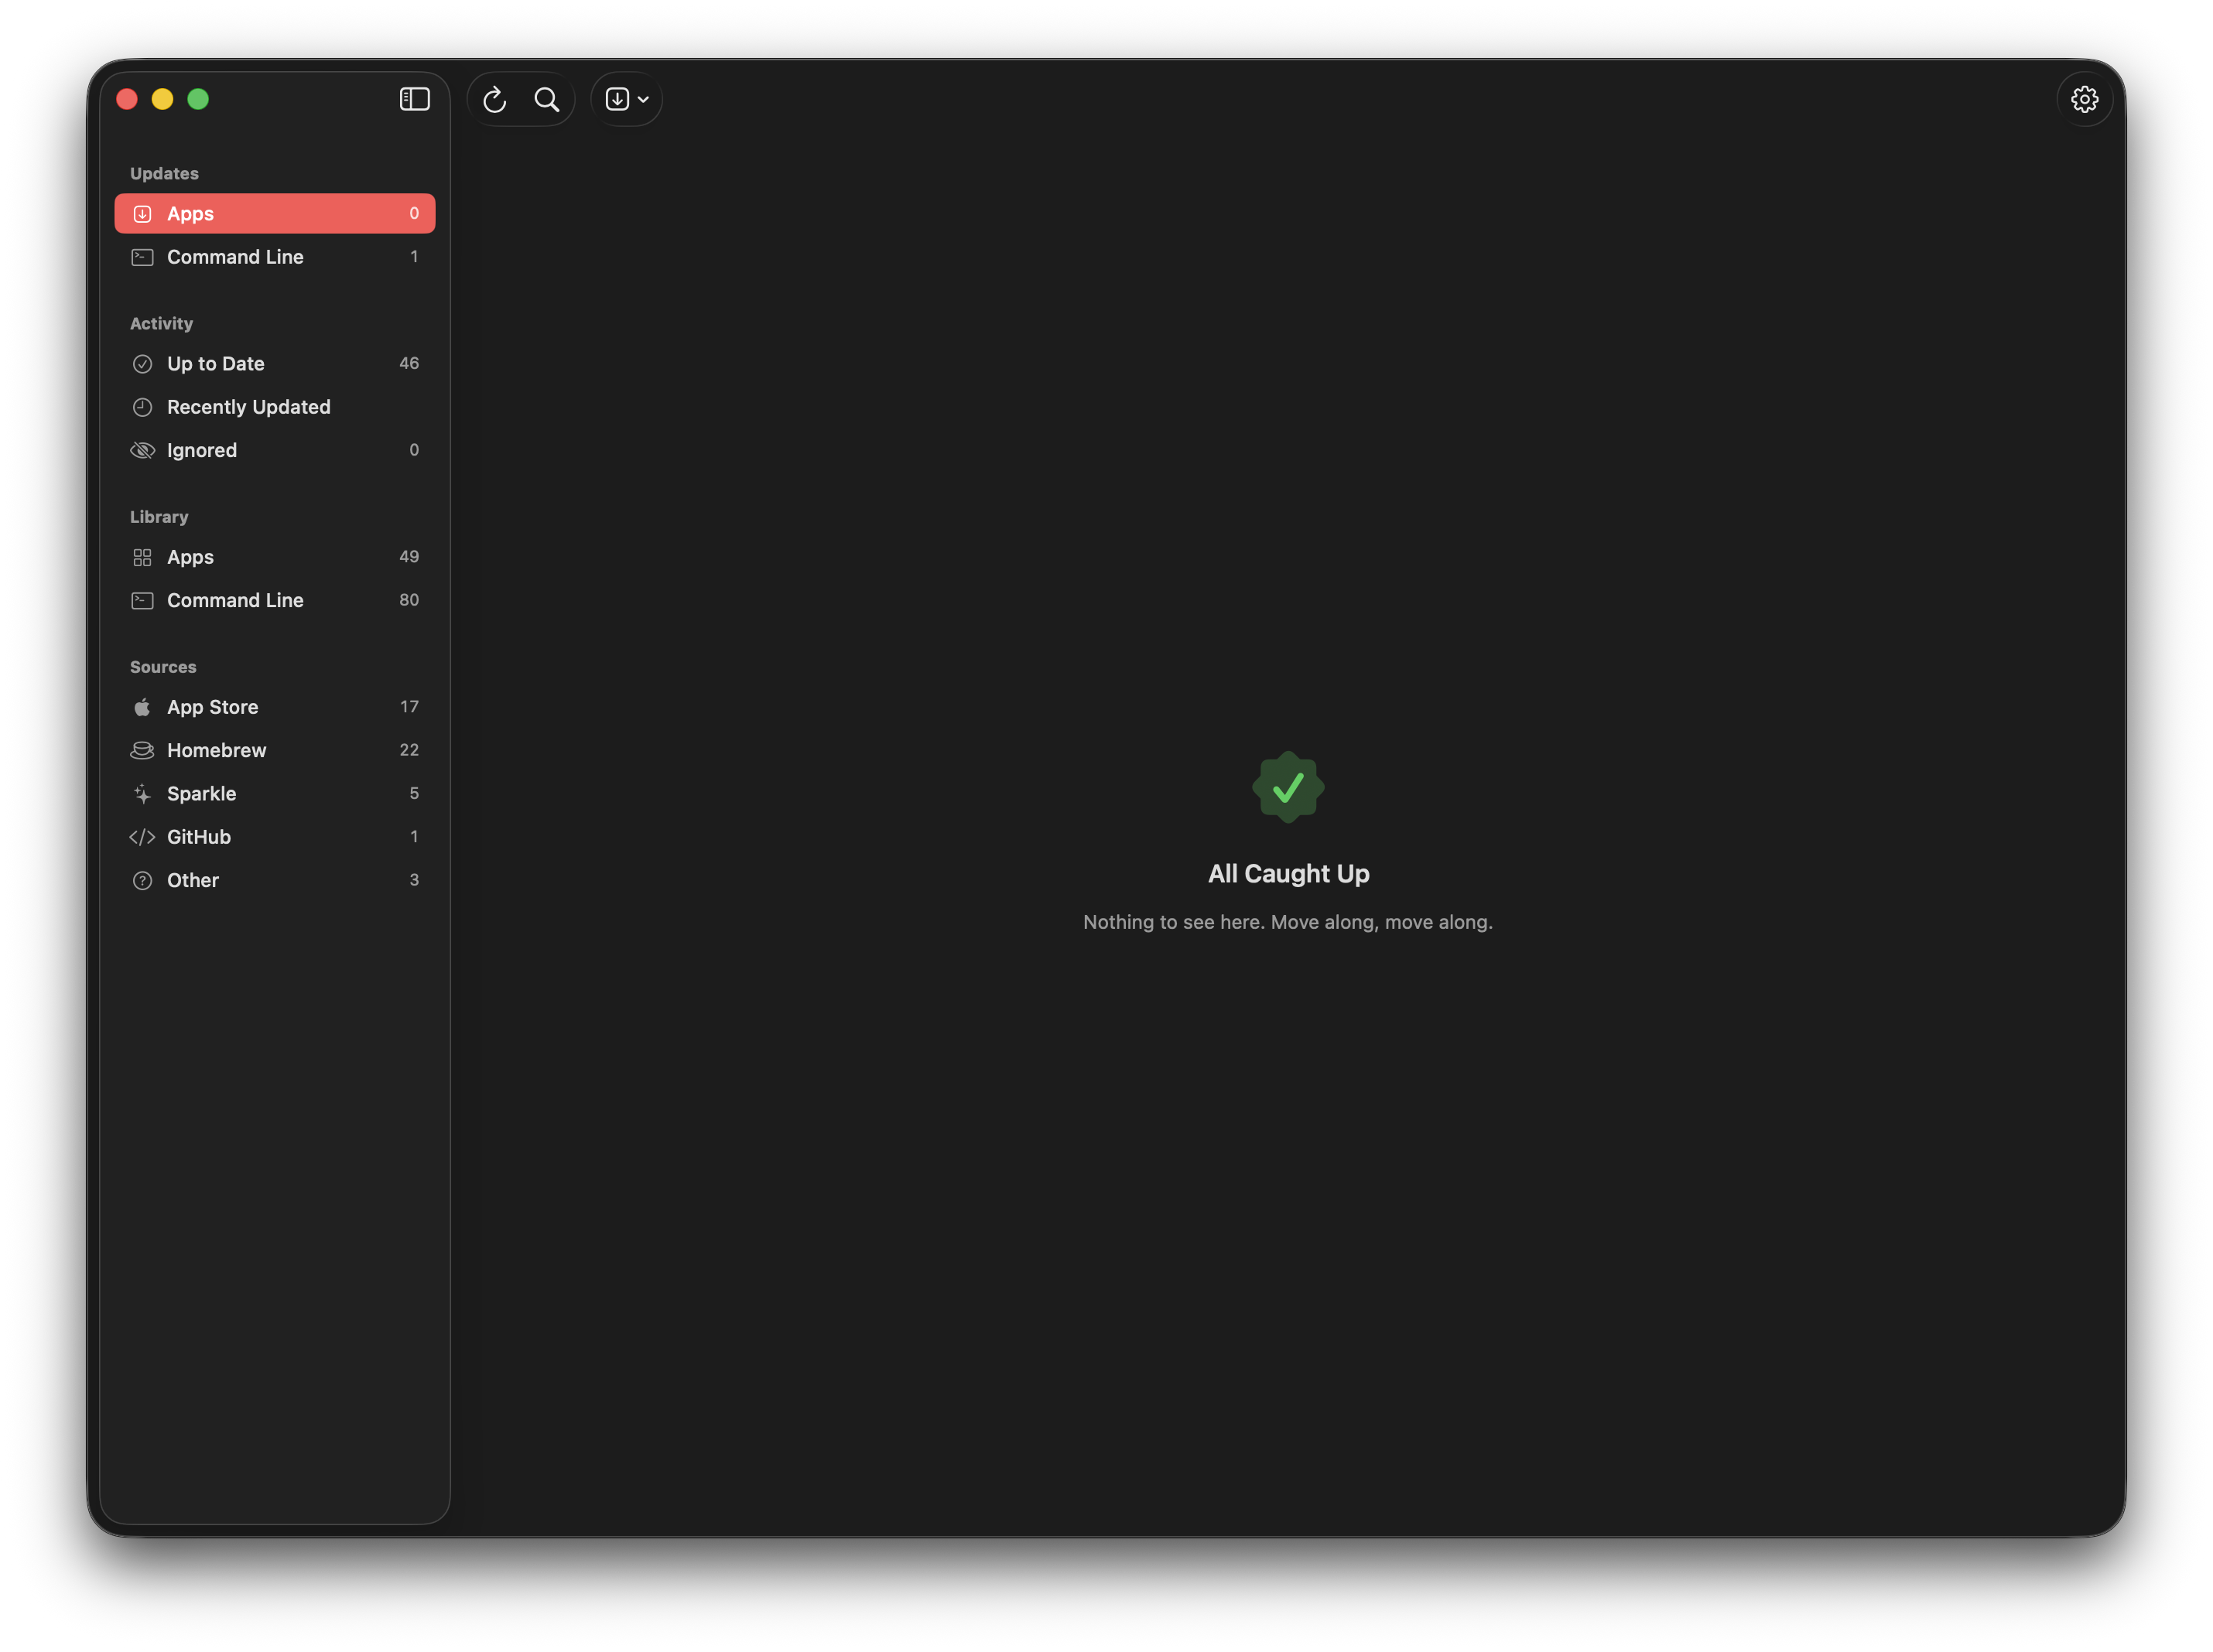Toggle the sidebar visibility button
2213x1652 pixels.
click(x=414, y=99)
